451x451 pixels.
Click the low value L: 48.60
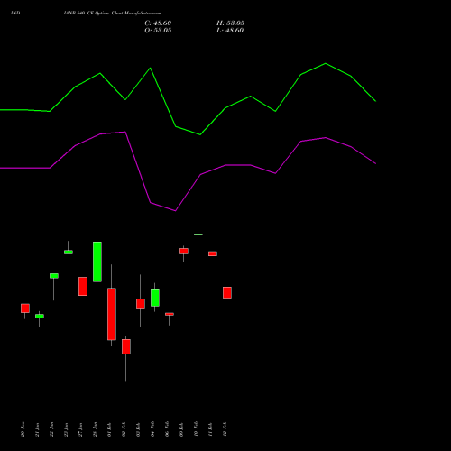(230, 31)
